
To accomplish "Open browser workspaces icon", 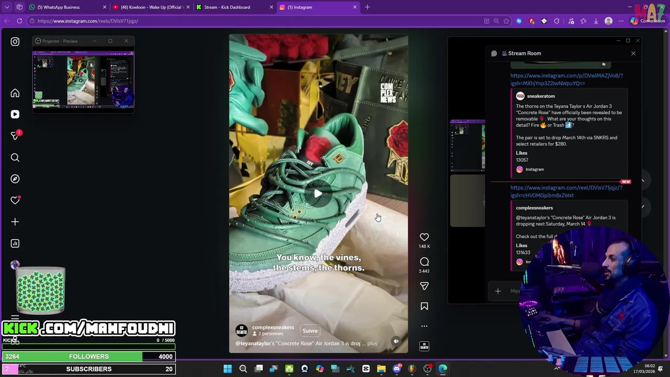I will [x=19, y=7].
